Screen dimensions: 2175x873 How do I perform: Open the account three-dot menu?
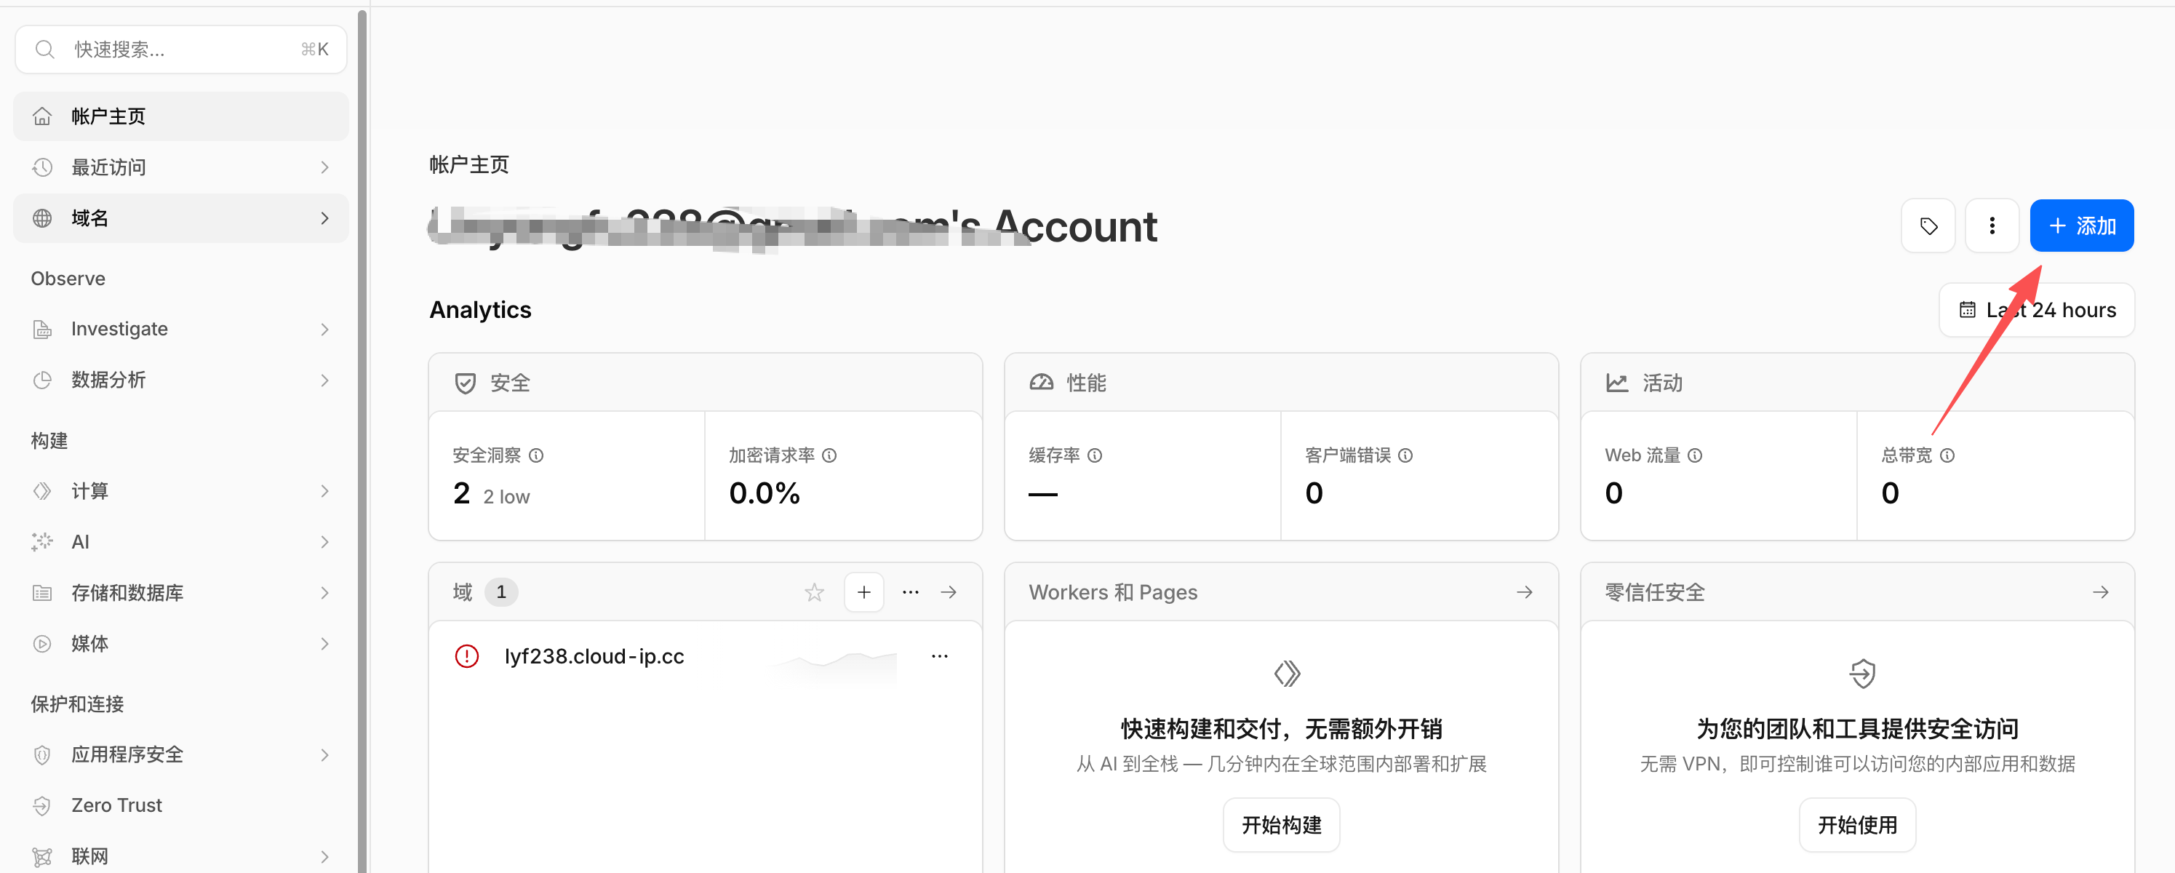[x=1992, y=226]
